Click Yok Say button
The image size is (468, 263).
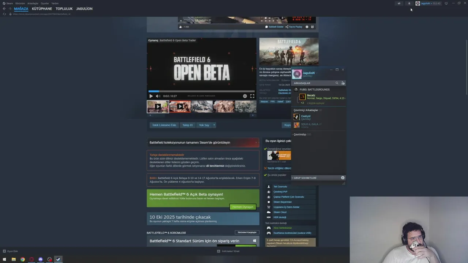click(204, 125)
